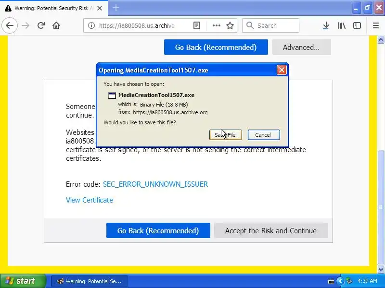
Task: Click bottom Go Back (Recommended) button
Action: pyautogui.click(x=158, y=230)
